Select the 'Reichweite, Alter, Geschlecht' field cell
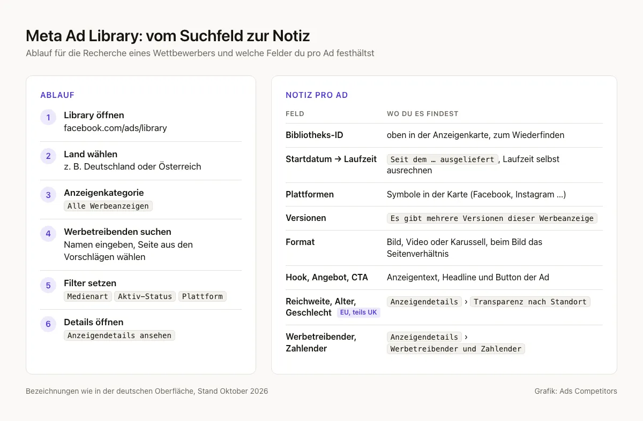 click(x=321, y=307)
